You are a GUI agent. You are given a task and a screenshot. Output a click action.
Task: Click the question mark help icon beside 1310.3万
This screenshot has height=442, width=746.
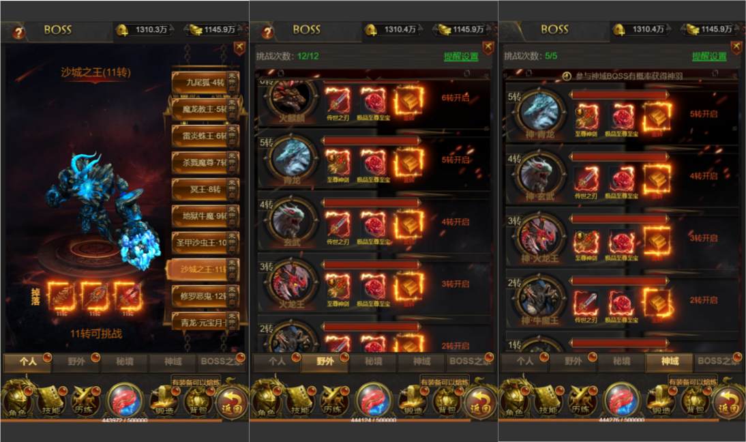coord(18,32)
